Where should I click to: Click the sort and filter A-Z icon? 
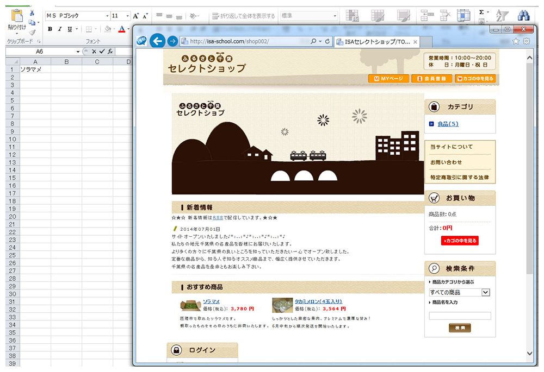click(502, 16)
